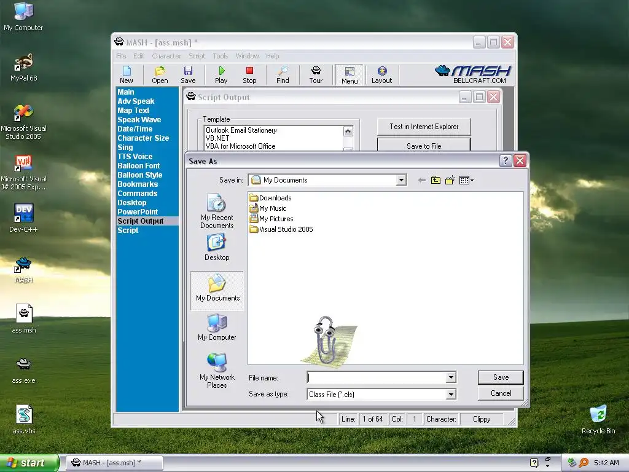The image size is (629, 472).
Task: Click the Save to File button
Action: (424, 145)
